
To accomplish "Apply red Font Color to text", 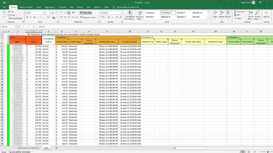I will point(54,17).
